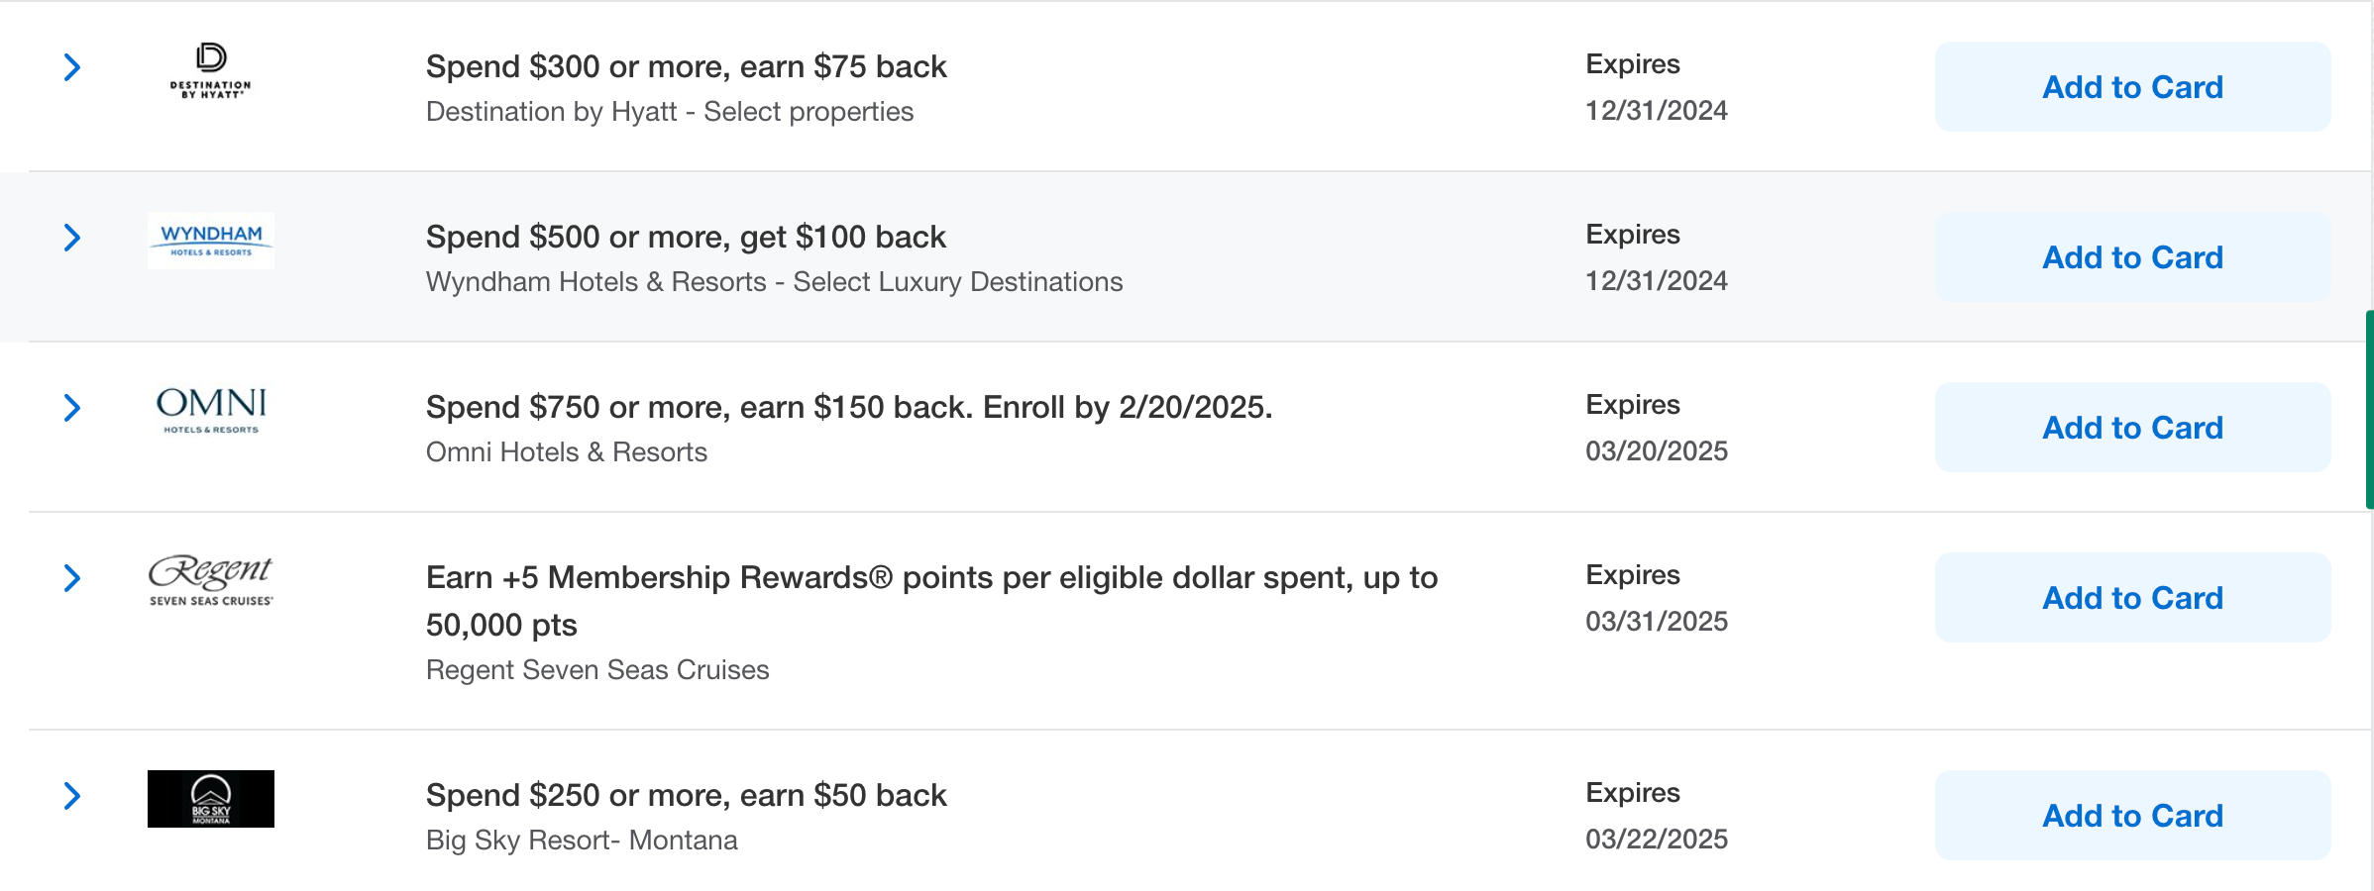Click the Regent Seven Seas Cruises logo
The image size is (2374, 891).
(x=210, y=580)
